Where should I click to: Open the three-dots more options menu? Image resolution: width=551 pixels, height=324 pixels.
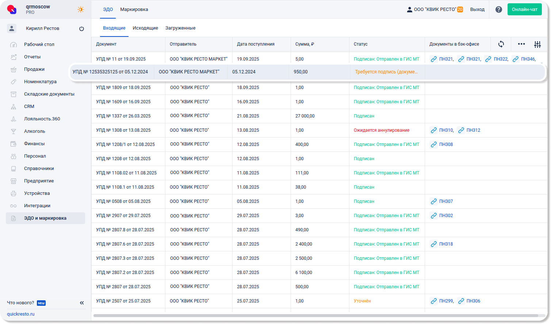(521, 44)
